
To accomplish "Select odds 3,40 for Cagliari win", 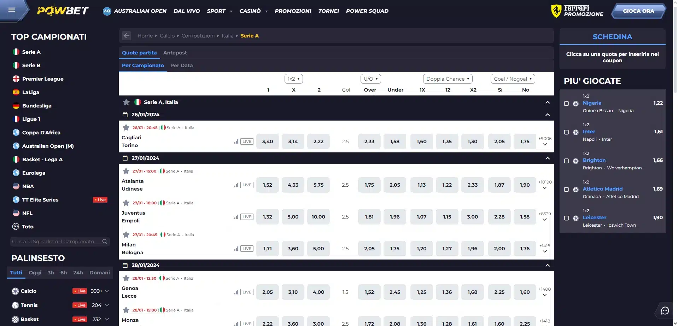I will [268, 141].
